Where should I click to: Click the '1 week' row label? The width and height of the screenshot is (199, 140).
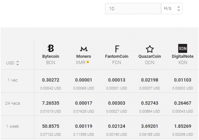[13, 126]
